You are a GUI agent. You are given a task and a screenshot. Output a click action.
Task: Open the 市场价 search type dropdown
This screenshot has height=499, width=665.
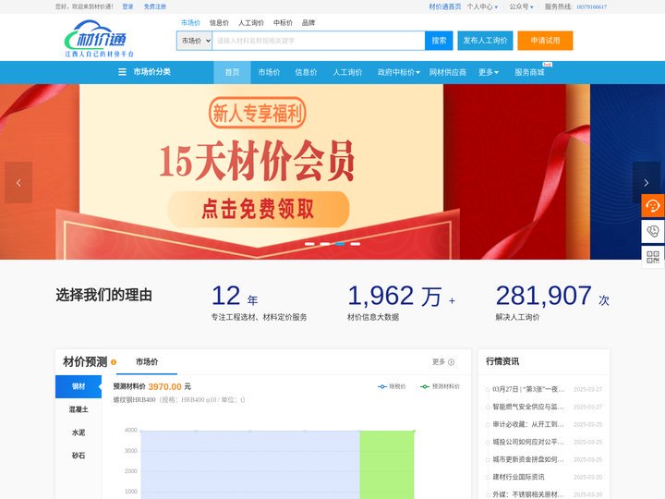click(194, 41)
